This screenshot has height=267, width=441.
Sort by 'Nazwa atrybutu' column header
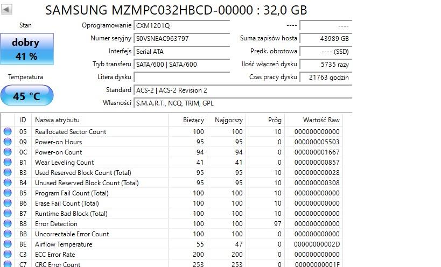105,120
